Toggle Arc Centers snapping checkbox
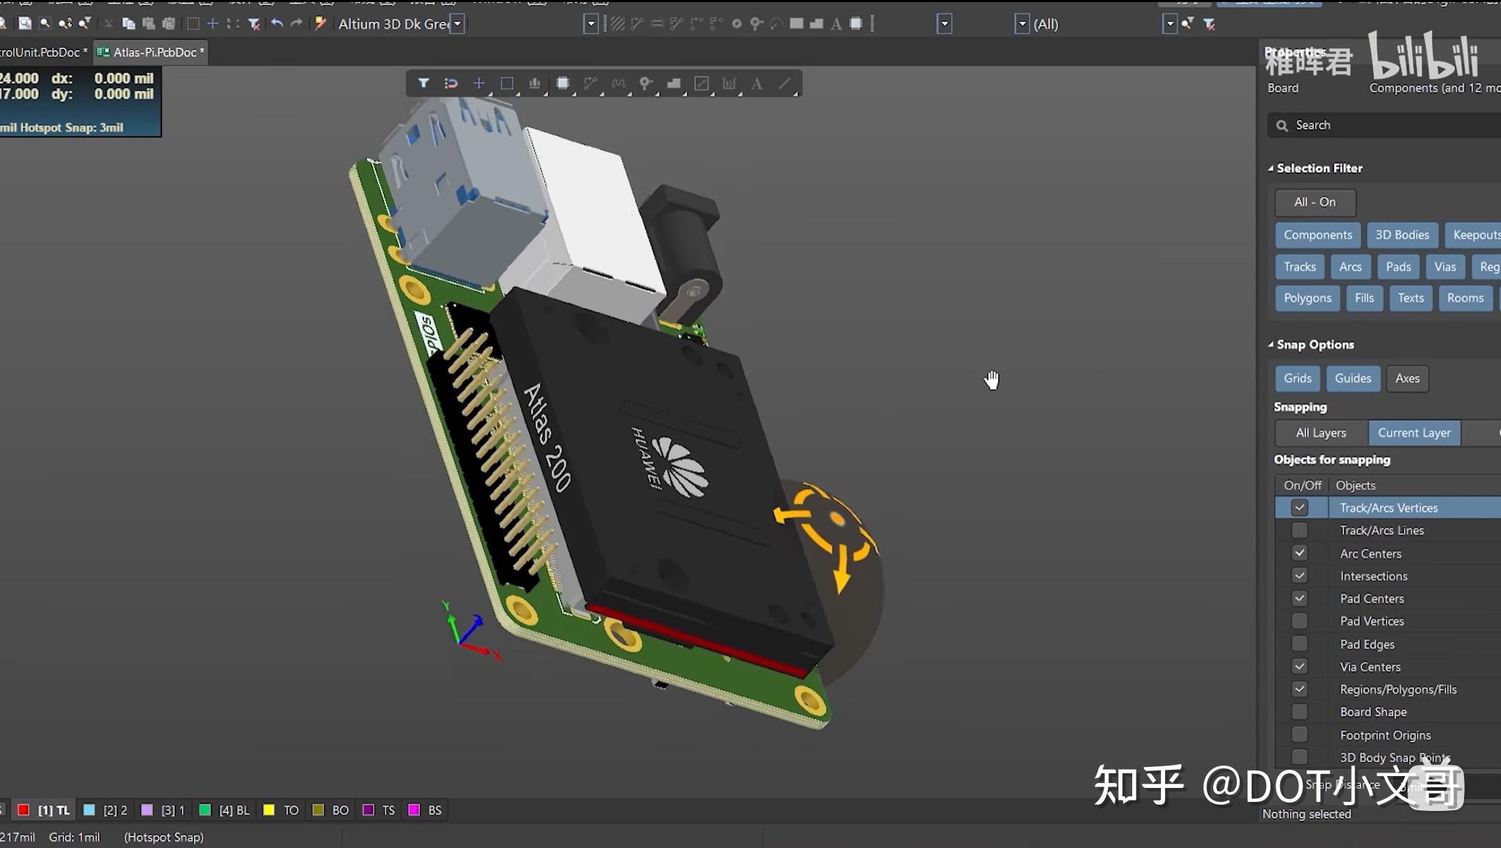The height and width of the screenshot is (848, 1501). click(x=1299, y=553)
